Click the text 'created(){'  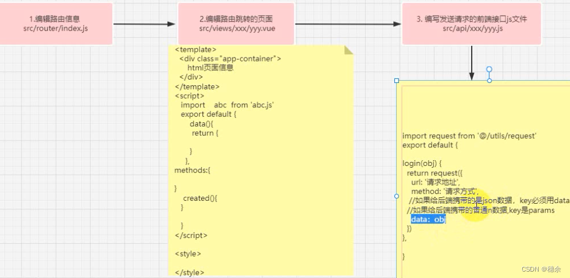pos(200,198)
